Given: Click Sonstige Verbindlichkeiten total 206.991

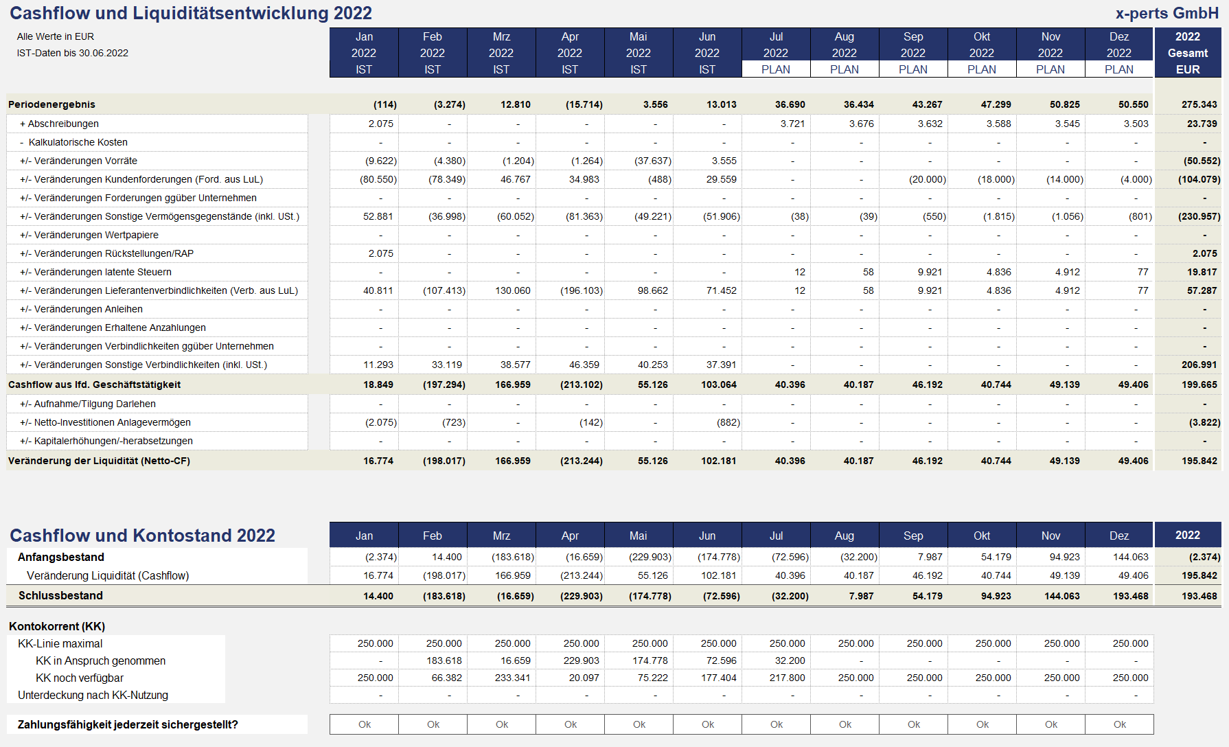Looking at the screenshot, I should [x=1199, y=365].
